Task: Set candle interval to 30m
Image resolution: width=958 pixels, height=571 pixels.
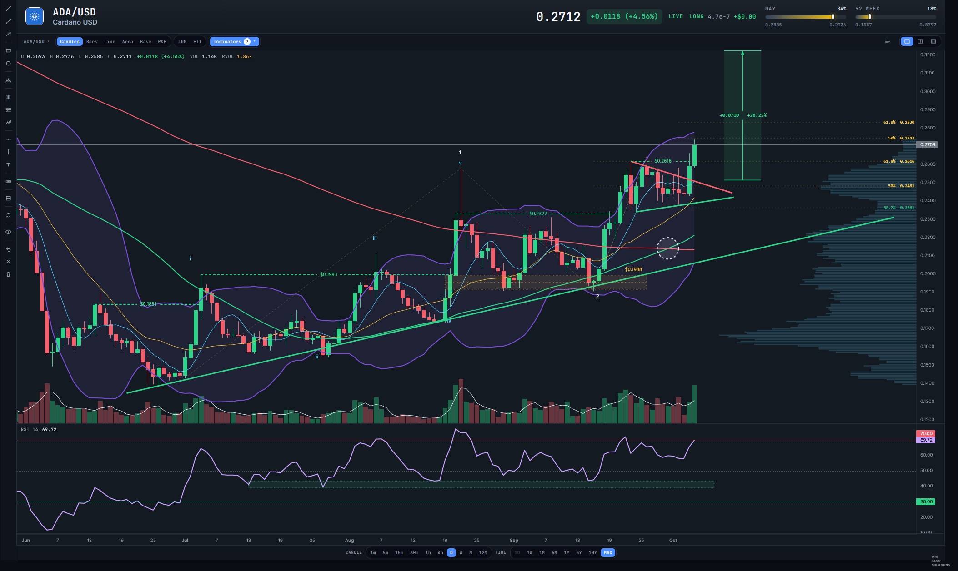Action: pyautogui.click(x=414, y=552)
